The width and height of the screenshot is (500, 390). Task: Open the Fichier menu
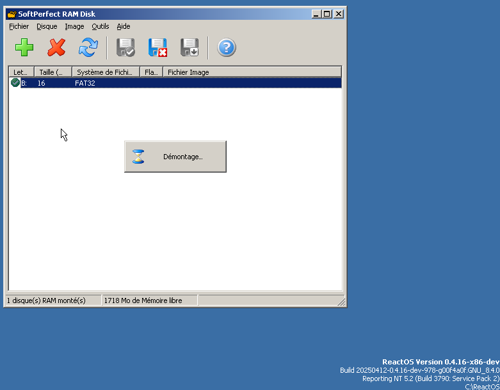pos(19,26)
